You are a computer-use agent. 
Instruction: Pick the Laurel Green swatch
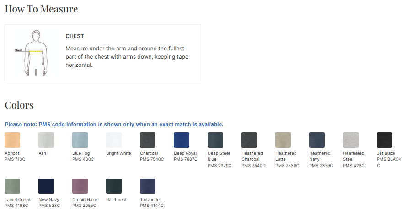click(12, 186)
